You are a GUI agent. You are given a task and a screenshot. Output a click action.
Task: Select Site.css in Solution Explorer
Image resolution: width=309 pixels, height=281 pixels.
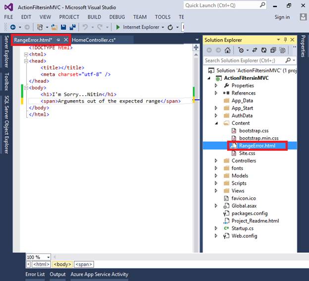point(247,153)
